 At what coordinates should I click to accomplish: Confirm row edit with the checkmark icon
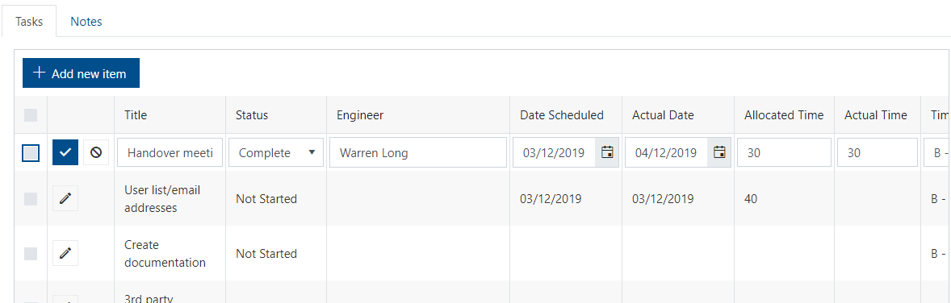tap(65, 153)
